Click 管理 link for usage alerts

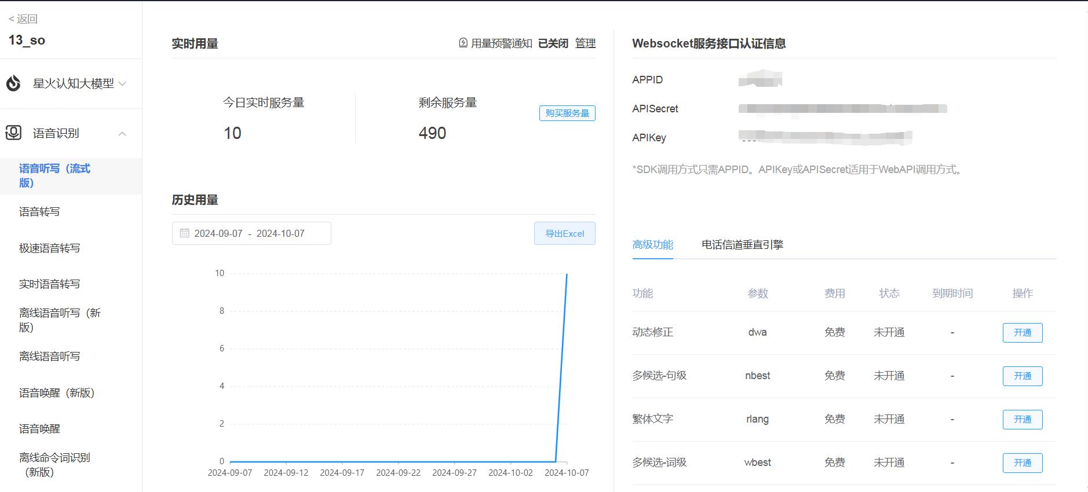(x=585, y=43)
